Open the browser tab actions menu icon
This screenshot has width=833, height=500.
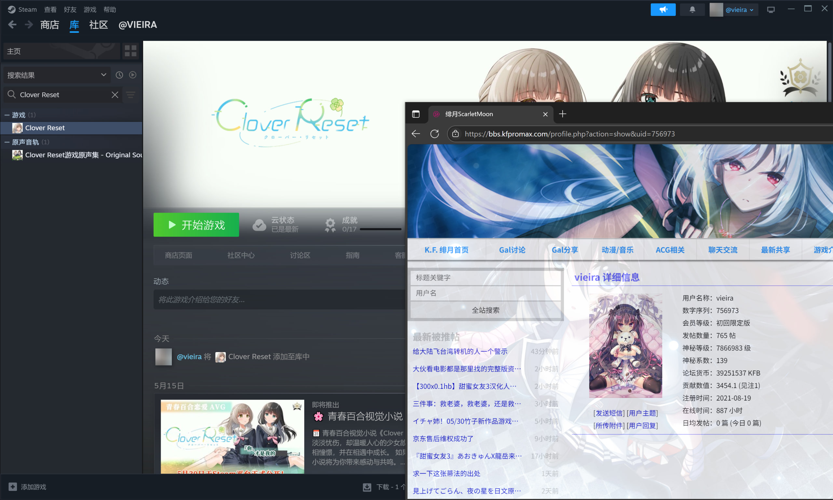(x=416, y=114)
